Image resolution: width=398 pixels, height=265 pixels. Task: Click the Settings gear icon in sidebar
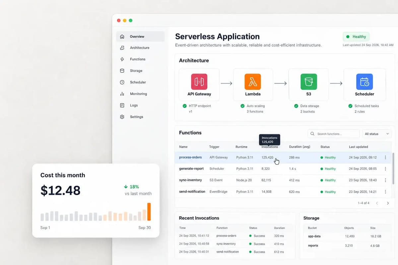click(122, 117)
